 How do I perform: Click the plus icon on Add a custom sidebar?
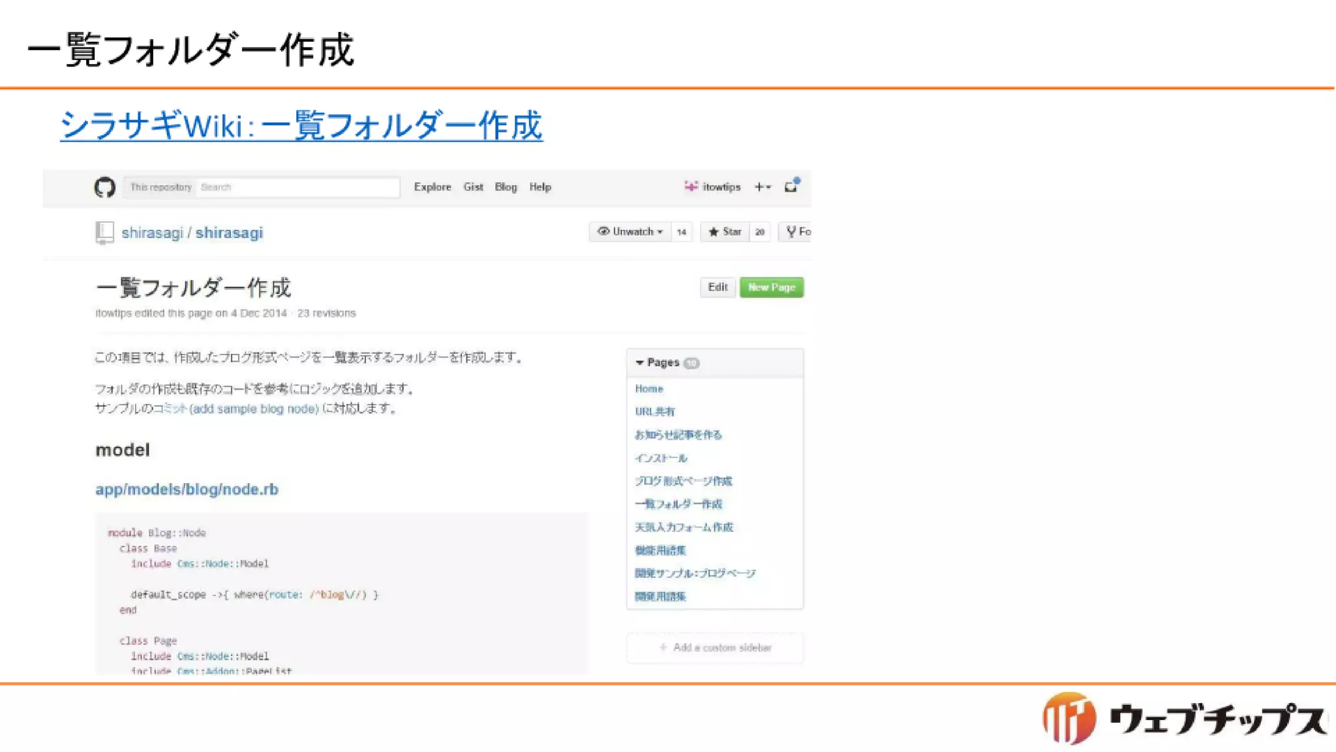[x=663, y=648]
